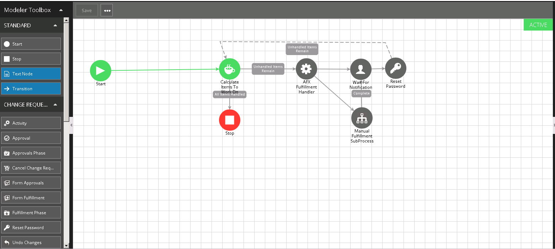Image resolution: width=555 pixels, height=249 pixels.
Task: Select the Transition toolbox item
Action: click(x=31, y=89)
